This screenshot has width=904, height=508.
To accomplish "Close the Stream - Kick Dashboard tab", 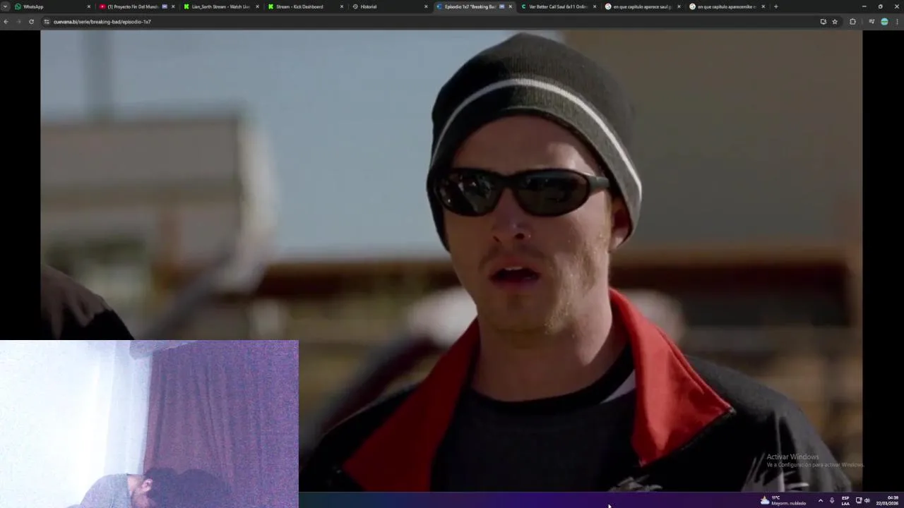I will coord(342,6).
